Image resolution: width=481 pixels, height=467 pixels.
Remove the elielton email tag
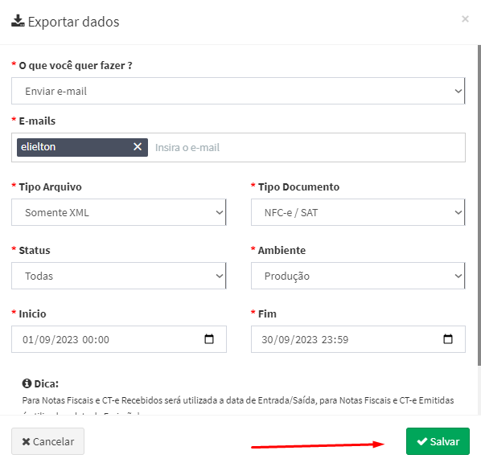pos(138,147)
